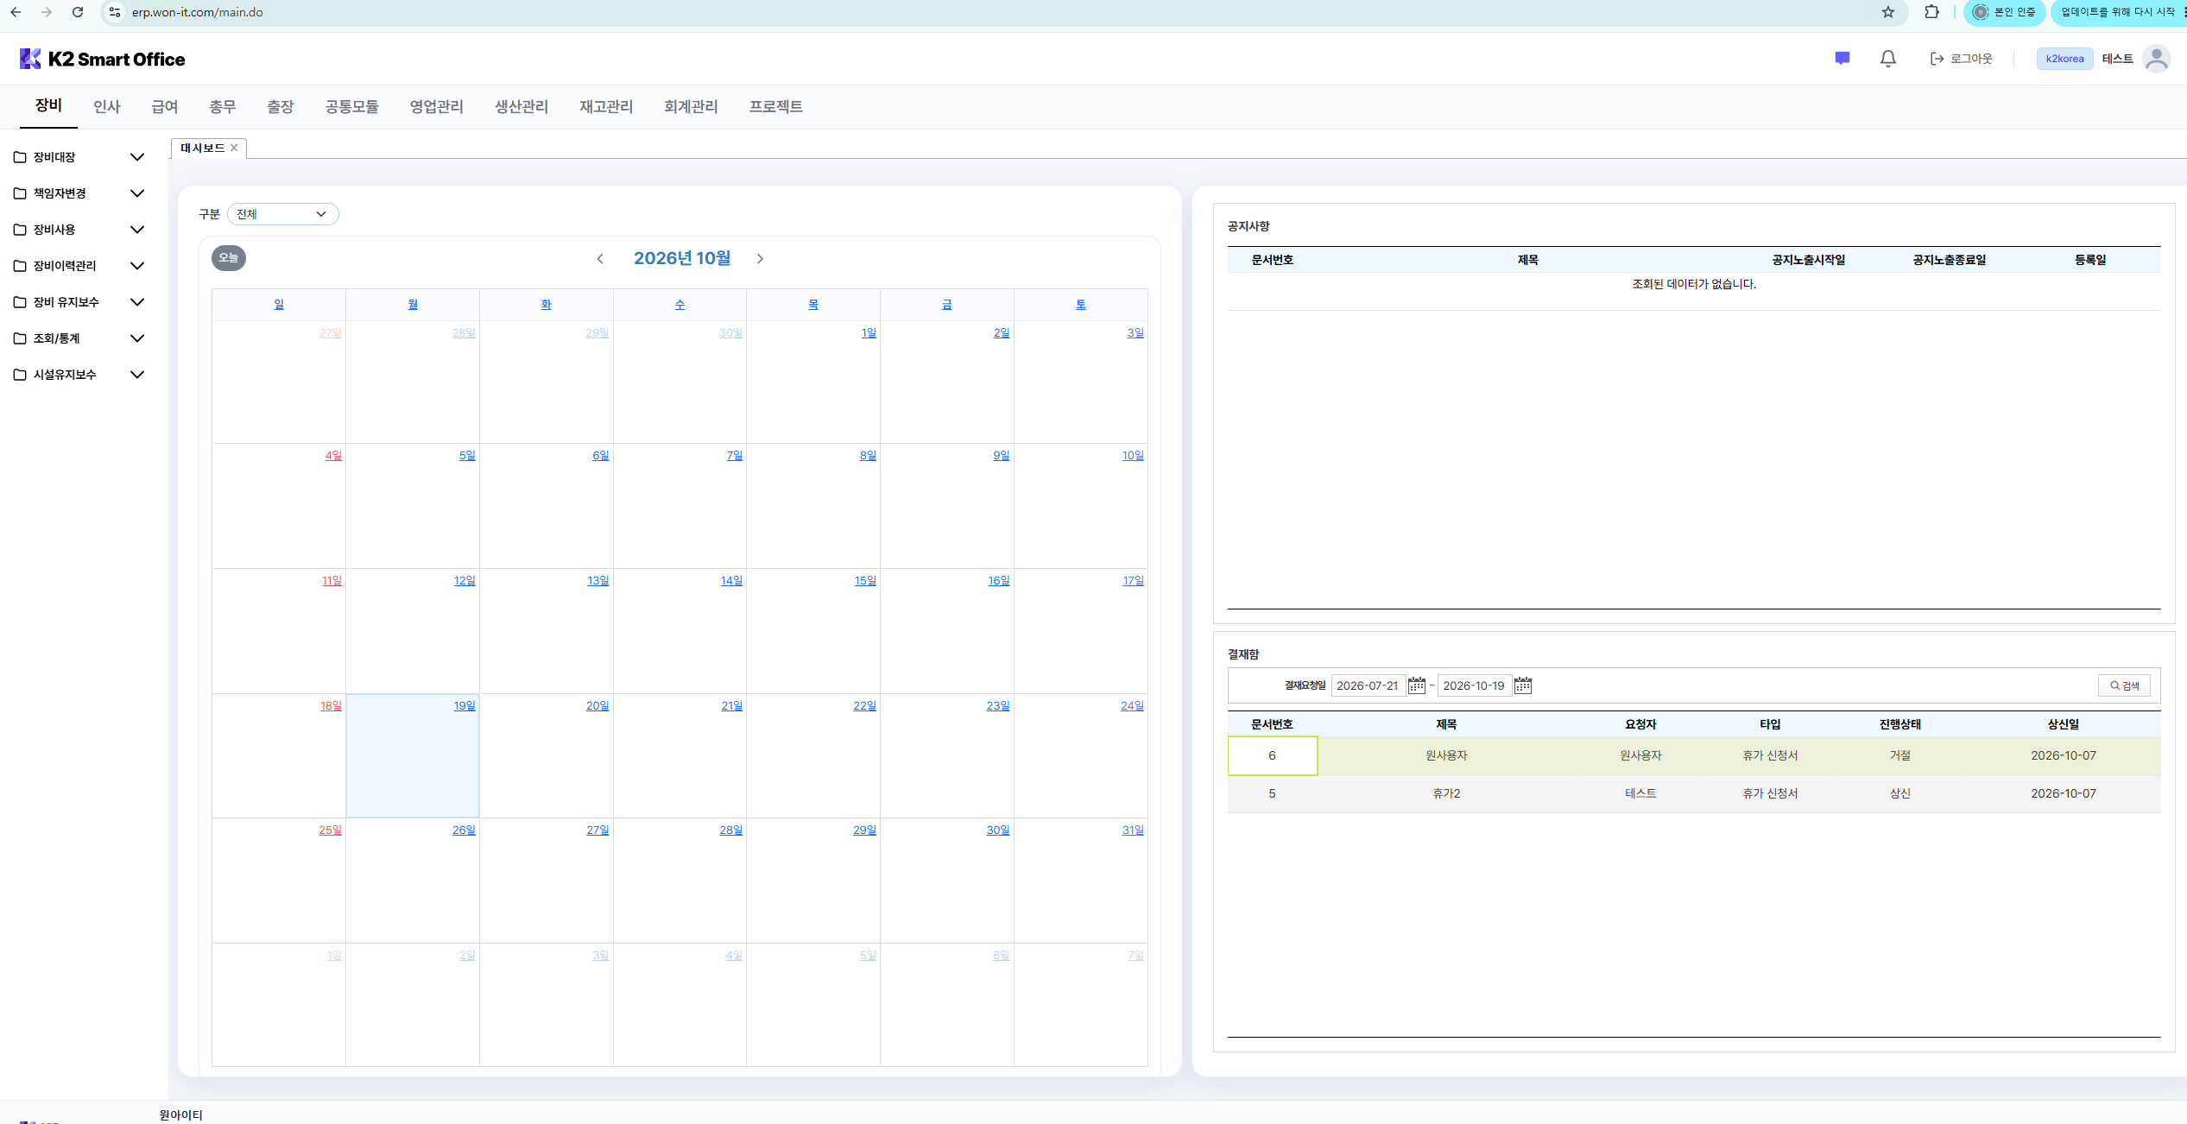Bookmark this page with the star icon
The width and height of the screenshot is (2187, 1124).
(1888, 12)
